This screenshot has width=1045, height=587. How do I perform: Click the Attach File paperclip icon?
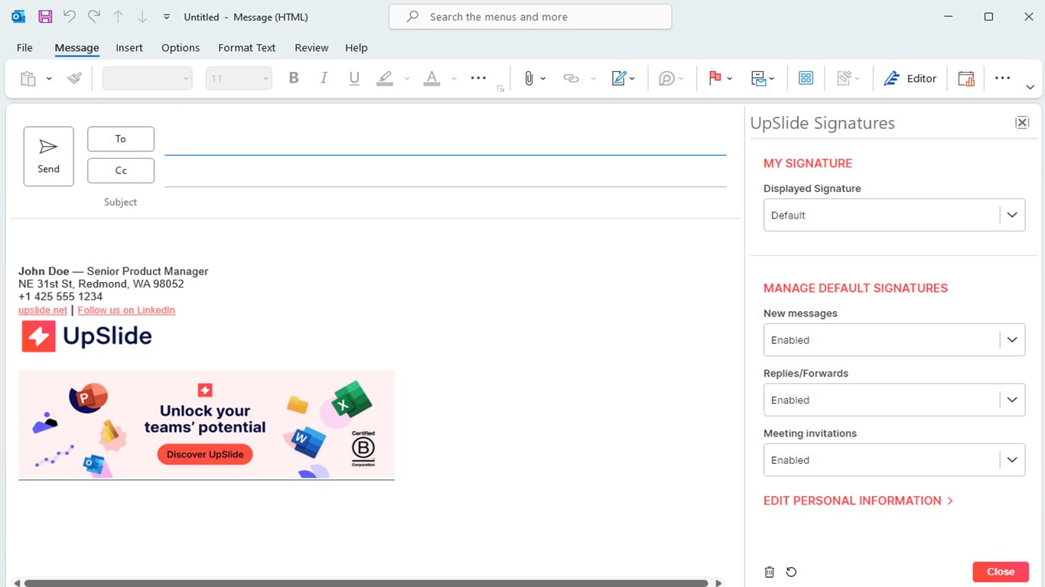pos(529,78)
